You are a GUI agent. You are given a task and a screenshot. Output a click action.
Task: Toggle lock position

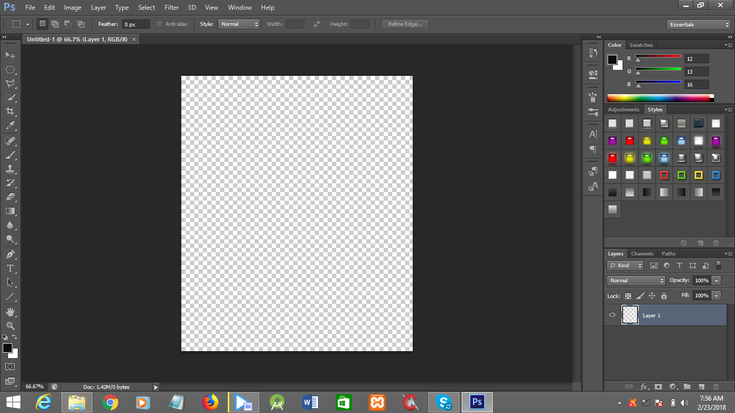pos(652,296)
